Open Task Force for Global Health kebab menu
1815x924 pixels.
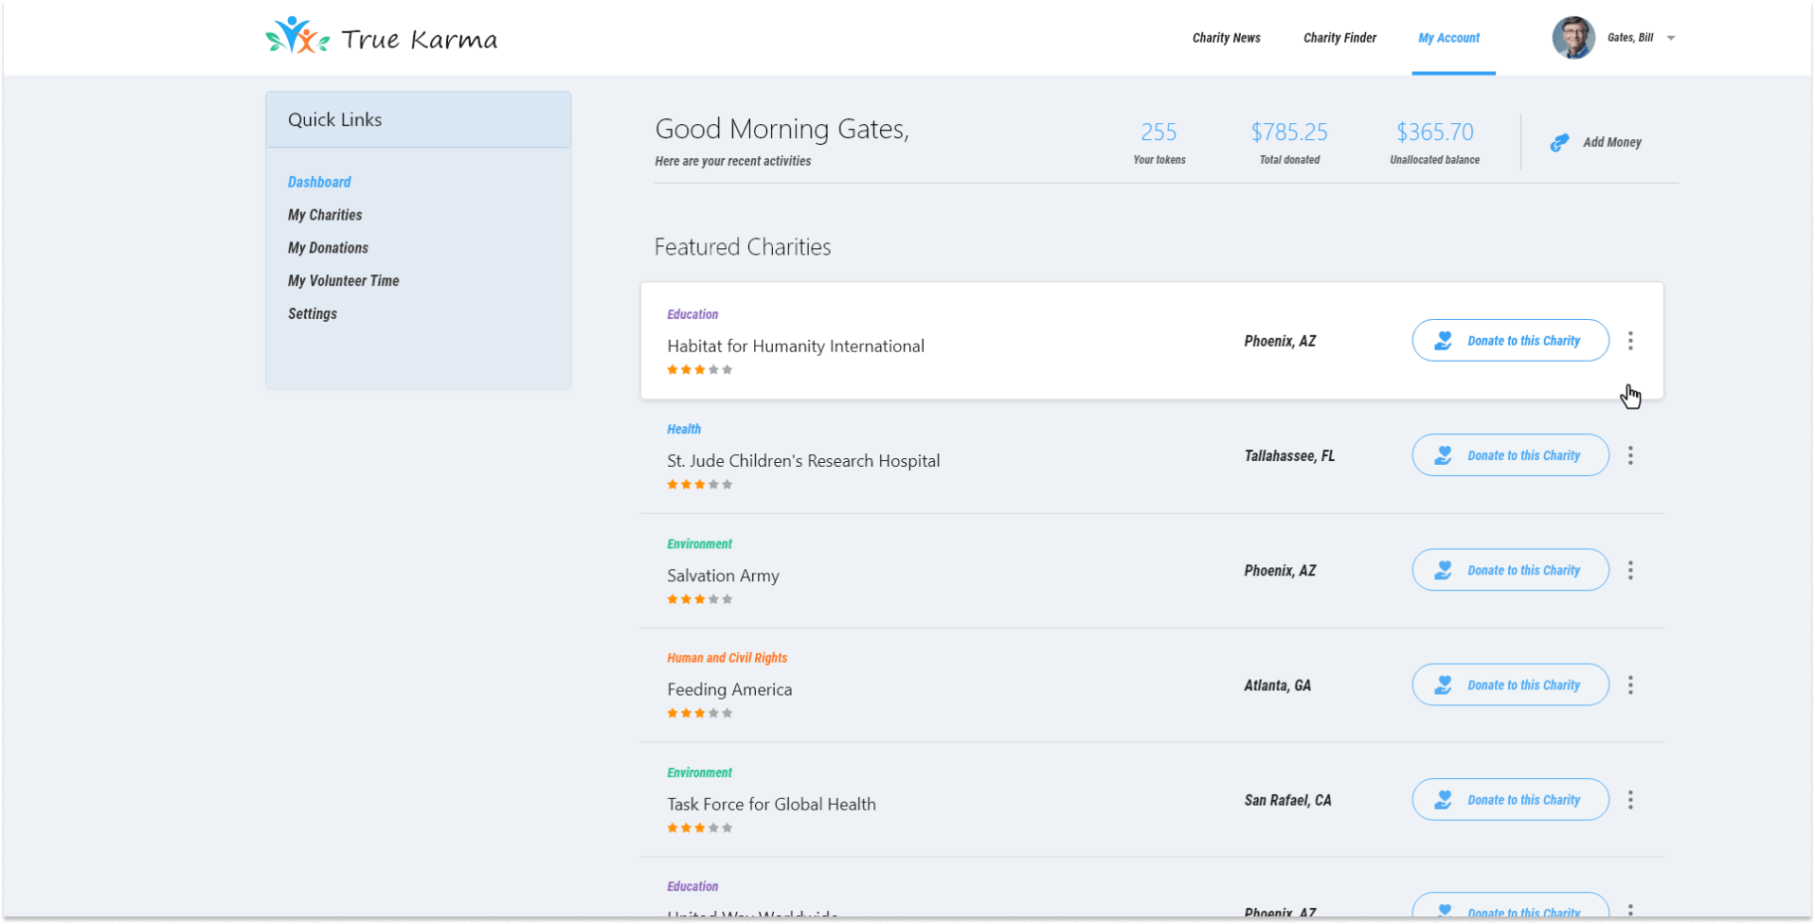click(x=1630, y=800)
